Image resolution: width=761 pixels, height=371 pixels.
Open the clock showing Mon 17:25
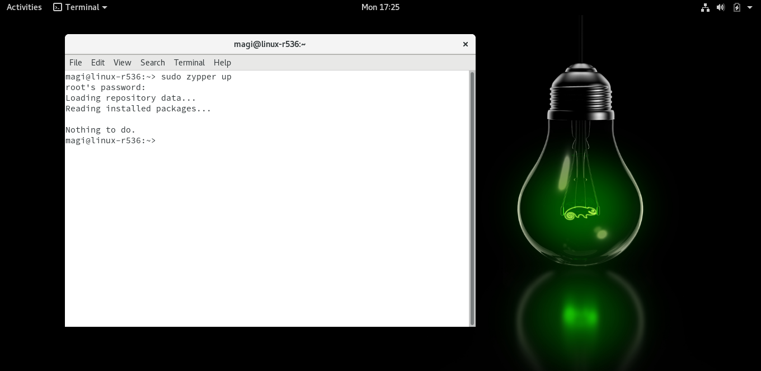(380, 7)
